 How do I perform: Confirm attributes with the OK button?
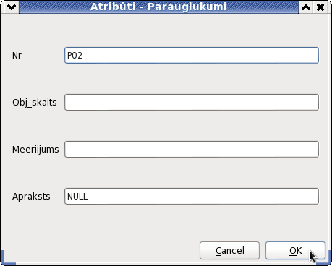pos(295,251)
